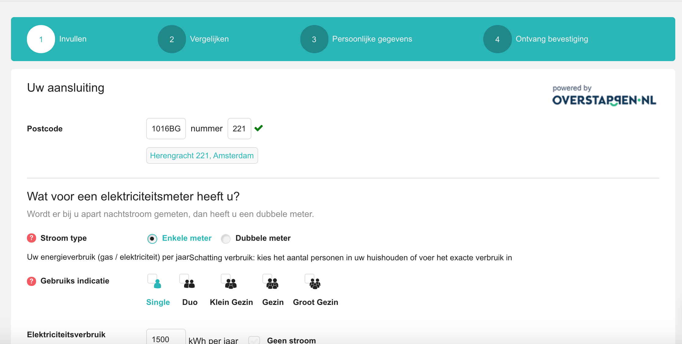The width and height of the screenshot is (682, 344).
Task: Tick the Klein Gezin household checkbox
Action: [226, 279]
